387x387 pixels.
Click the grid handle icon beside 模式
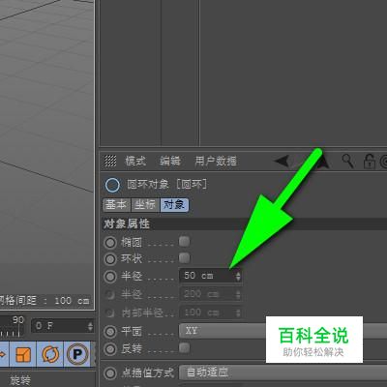point(110,161)
